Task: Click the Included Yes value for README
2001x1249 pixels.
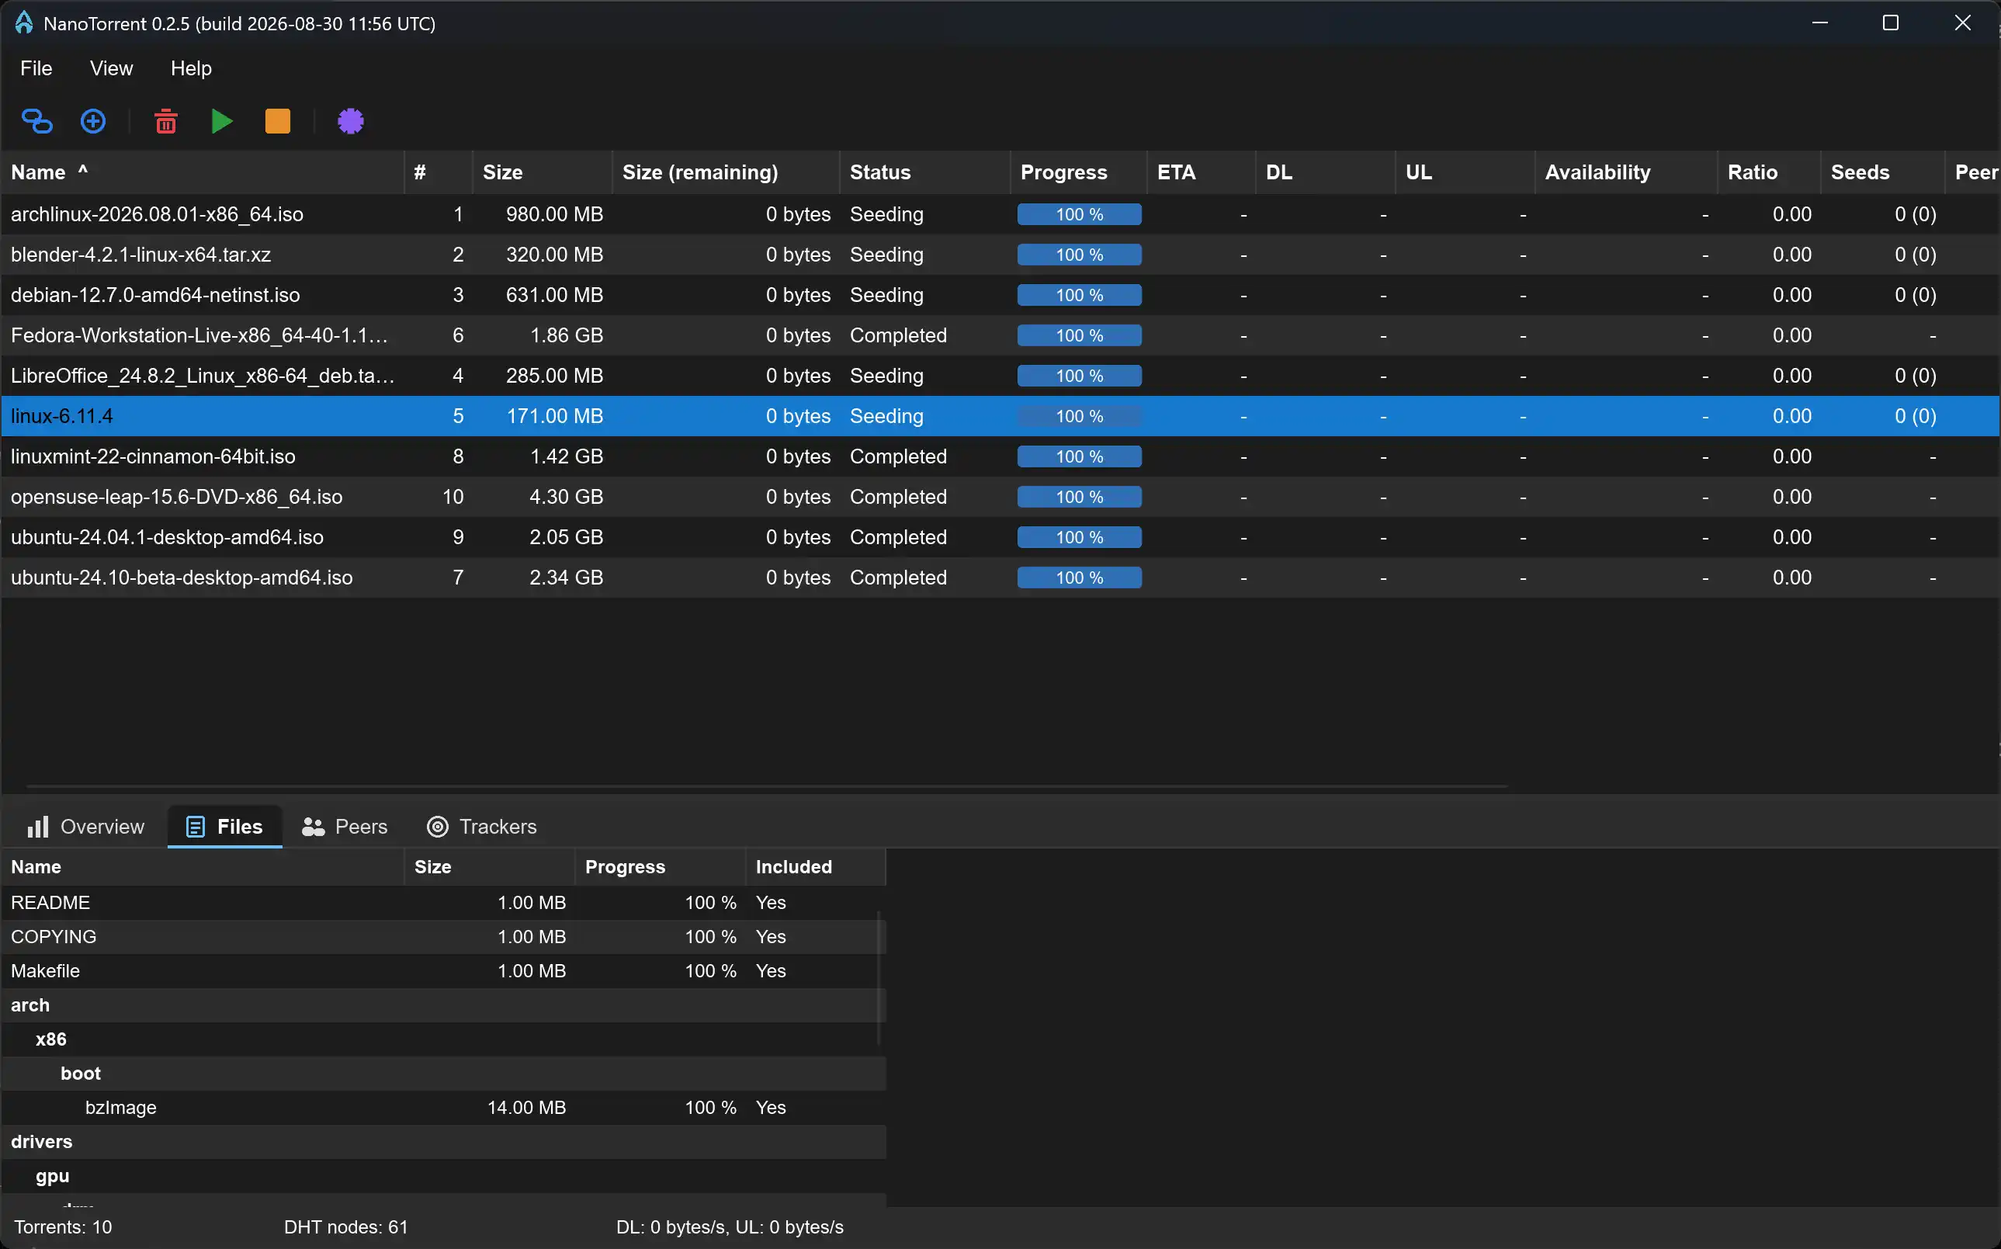Action: click(771, 903)
